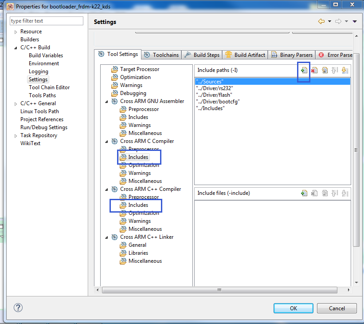Select Environment in the left tree
This screenshot has height=324, width=364.
43,63
